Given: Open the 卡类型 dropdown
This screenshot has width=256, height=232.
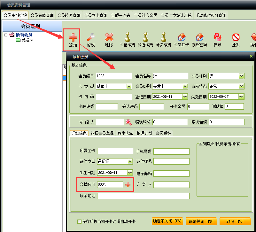Looking at the screenshot, I should [129, 86].
